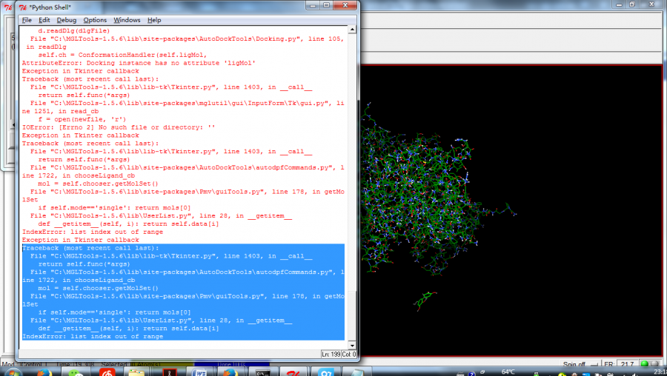Minimize the background viewer window

tap(619, 4)
